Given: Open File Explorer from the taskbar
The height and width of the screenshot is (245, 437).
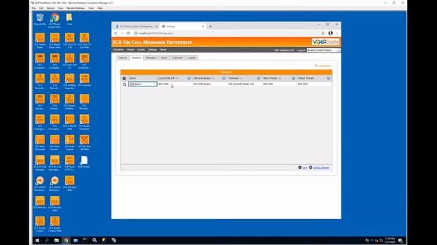Looking at the screenshot, I should (57, 240).
